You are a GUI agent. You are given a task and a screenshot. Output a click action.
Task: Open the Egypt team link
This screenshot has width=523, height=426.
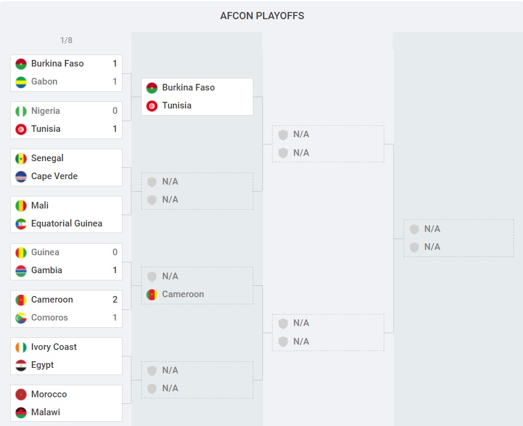(x=42, y=365)
